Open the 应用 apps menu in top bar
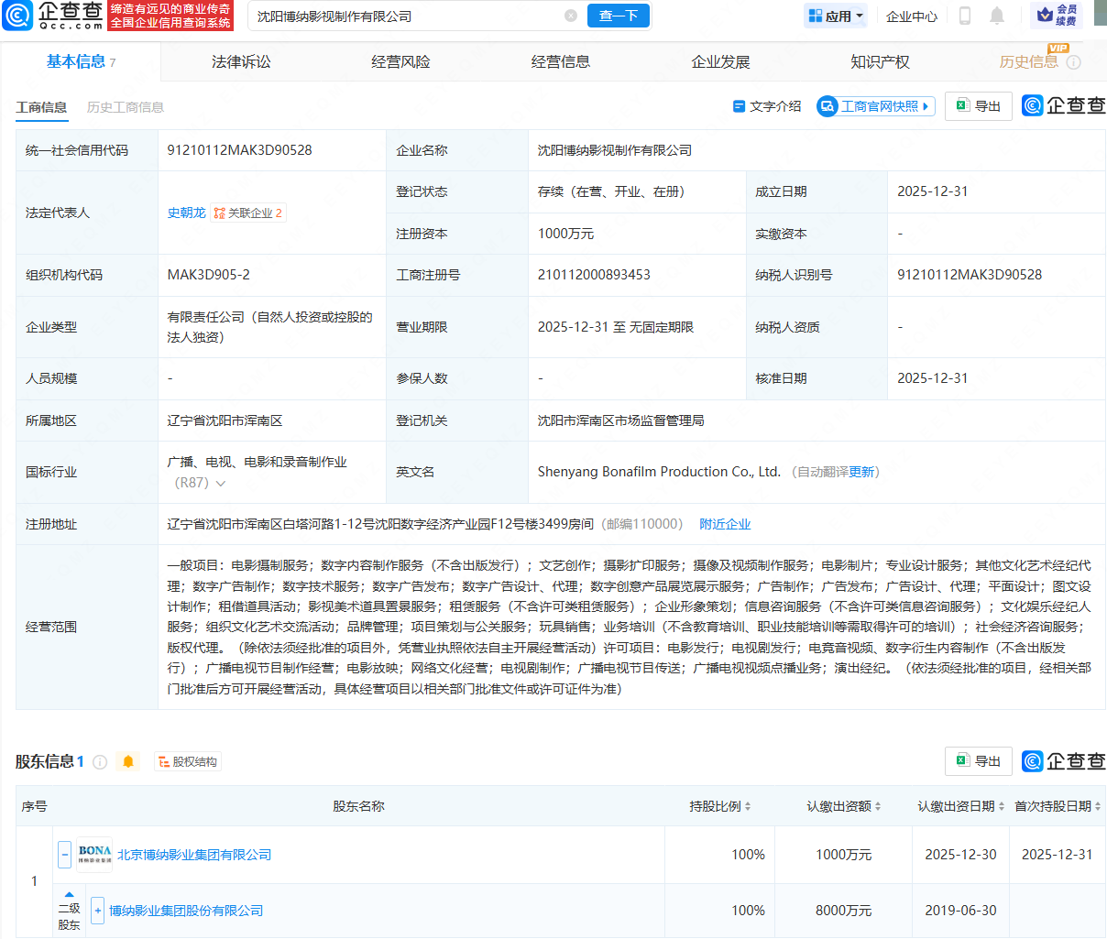1107x939 pixels. 834,16
